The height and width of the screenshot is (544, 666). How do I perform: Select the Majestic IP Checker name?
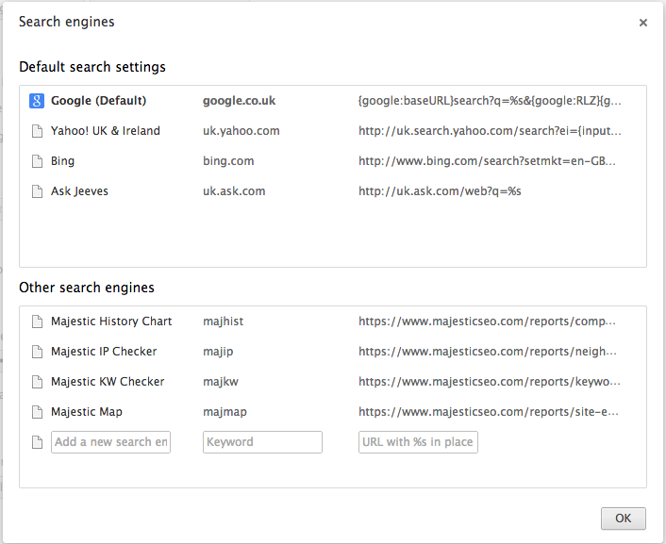pyautogui.click(x=104, y=352)
